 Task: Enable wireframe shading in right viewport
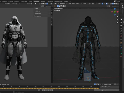click(113, 4)
